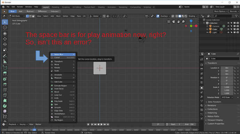Viewport: 240px width, 134px height.
Task: Click the timeline End frame field
Action: click(x=189, y=124)
